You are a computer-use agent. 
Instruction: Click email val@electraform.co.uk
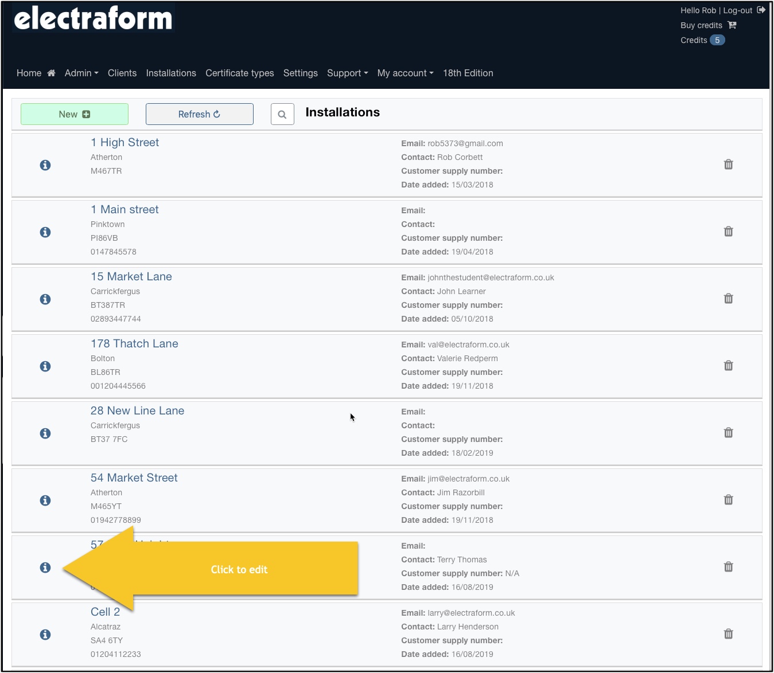[x=468, y=345]
